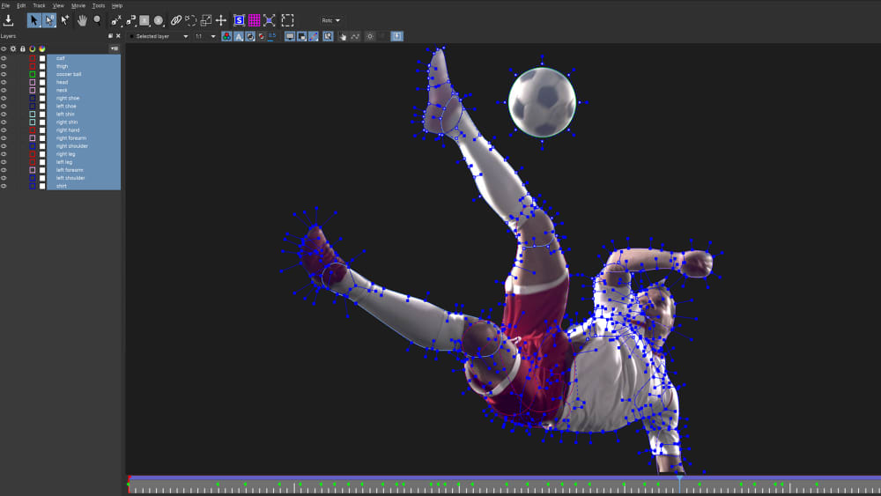
Task: Click the link layers chain icon
Action: (x=175, y=20)
